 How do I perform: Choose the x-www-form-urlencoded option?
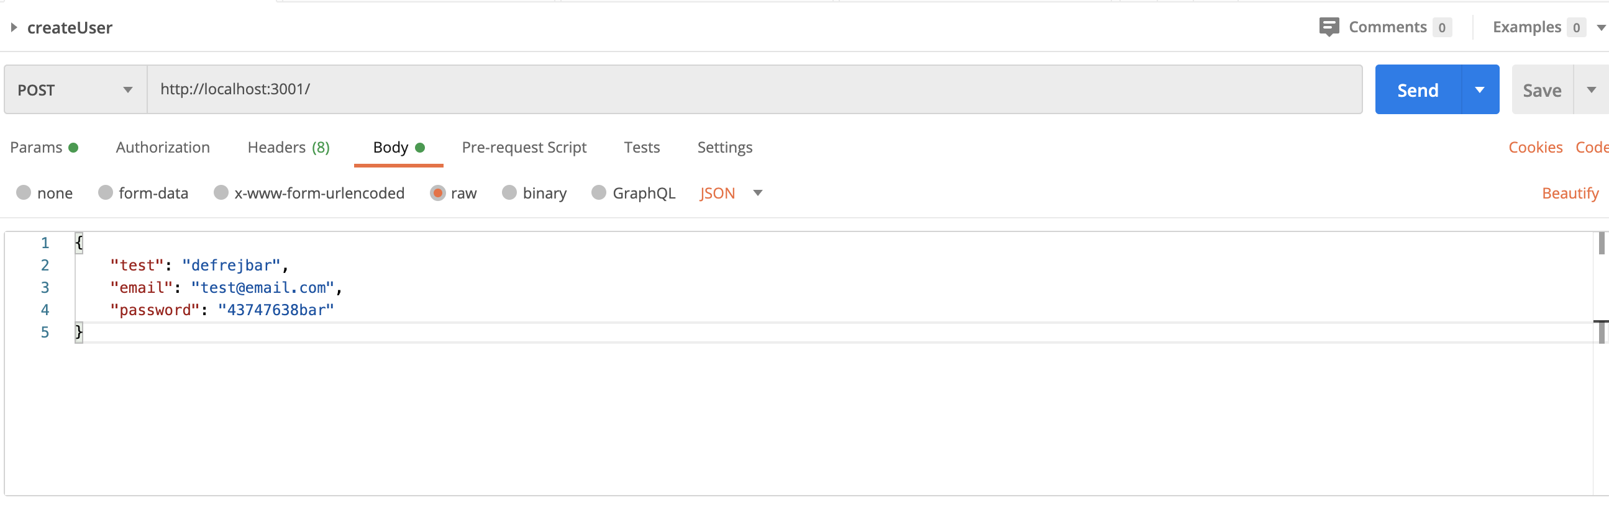coord(221,193)
